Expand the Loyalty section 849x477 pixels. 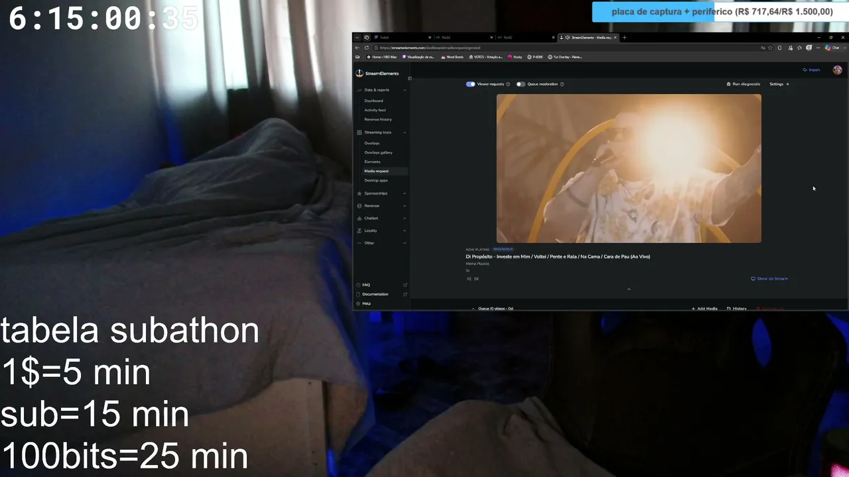tap(381, 231)
